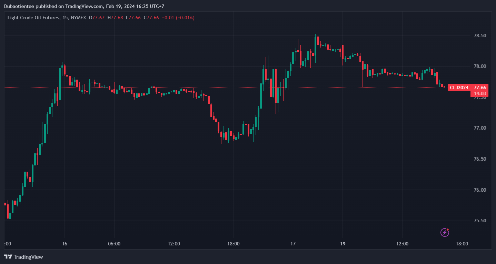Click the 78.50 price axis label
The width and height of the screenshot is (496, 264).
pyautogui.click(x=480, y=35)
